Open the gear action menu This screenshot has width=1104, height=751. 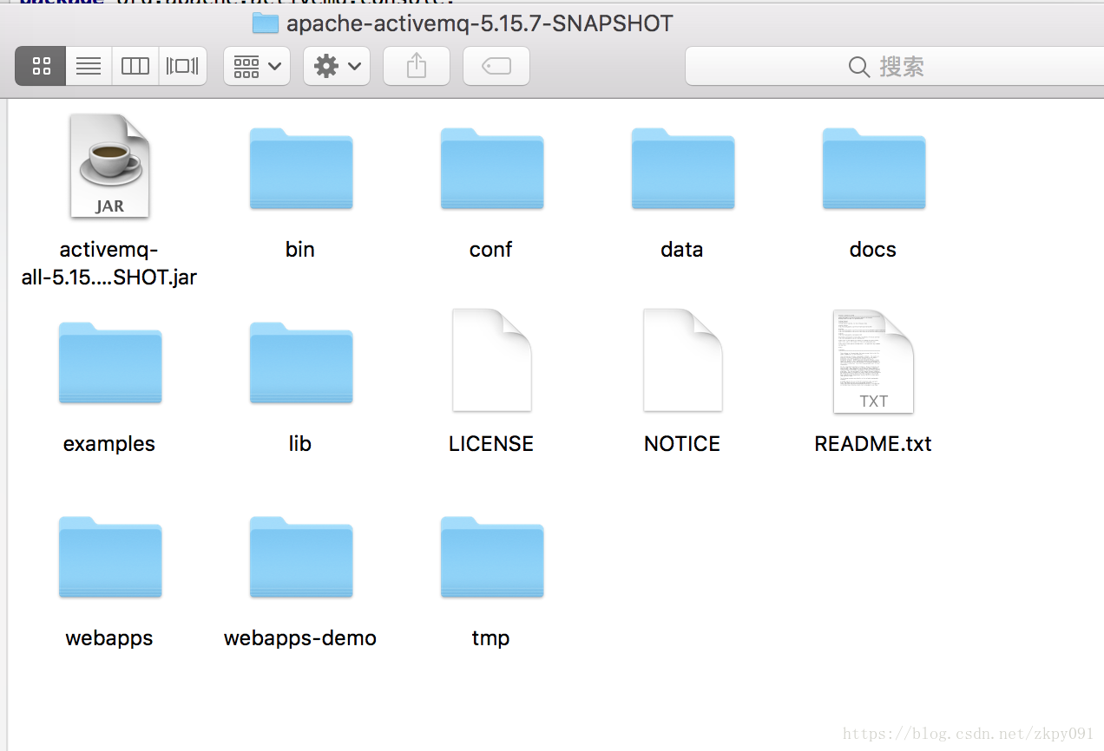[337, 66]
